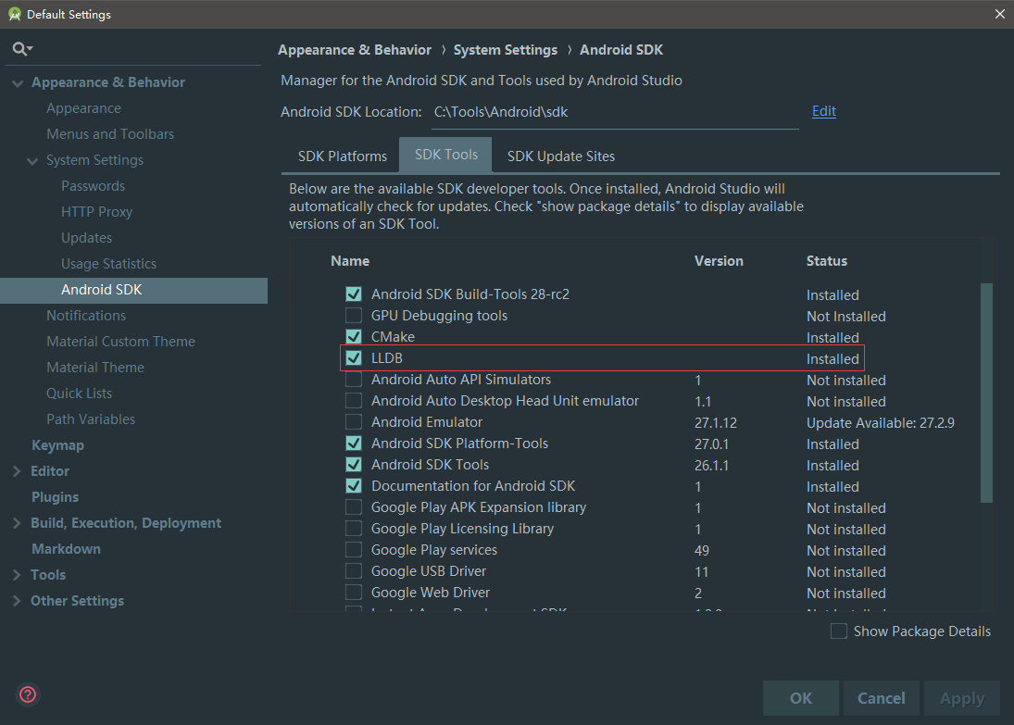The image size is (1014, 725).
Task: Click 'Update Available: 27.2.9' status text
Action: 880,423
